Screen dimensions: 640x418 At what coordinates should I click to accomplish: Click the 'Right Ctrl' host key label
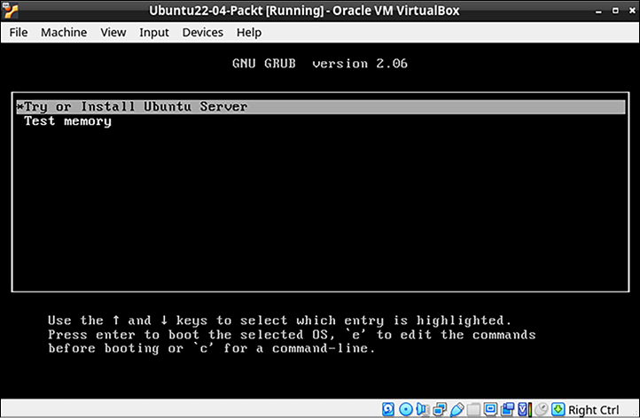594,409
